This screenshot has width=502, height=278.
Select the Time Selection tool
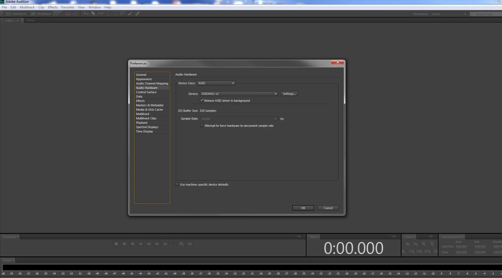[108, 13]
